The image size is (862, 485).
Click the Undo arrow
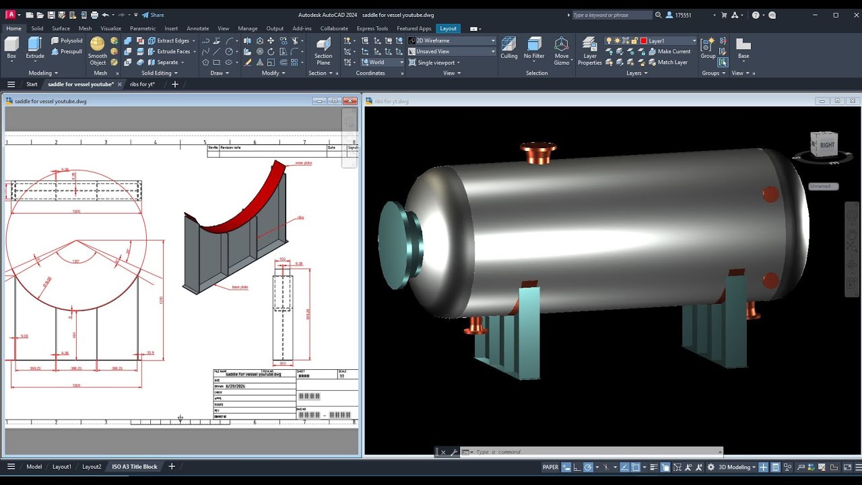coord(105,15)
